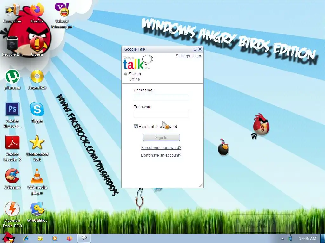Launch CCleaner from the desktop

coord(12,179)
